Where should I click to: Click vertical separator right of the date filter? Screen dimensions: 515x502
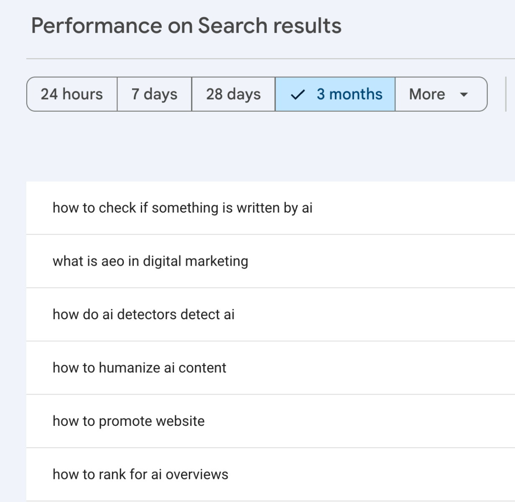506,94
